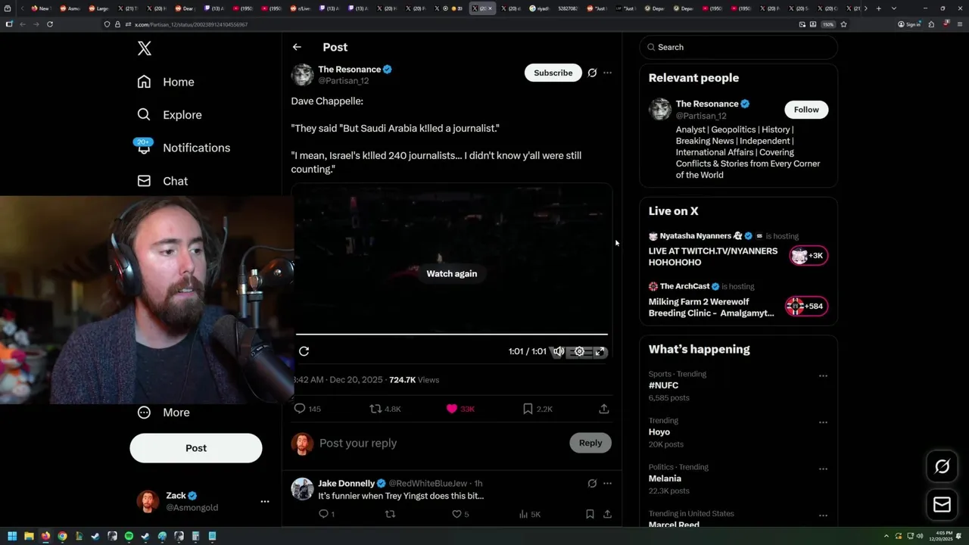This screenshot has width=969, height=545.
Task: Click Grok icon on The Resonance post
Action: click(592, 73)
